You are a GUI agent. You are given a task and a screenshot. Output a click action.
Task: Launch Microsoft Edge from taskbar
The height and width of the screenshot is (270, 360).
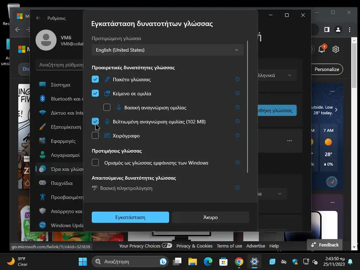(x=208, y=262)
